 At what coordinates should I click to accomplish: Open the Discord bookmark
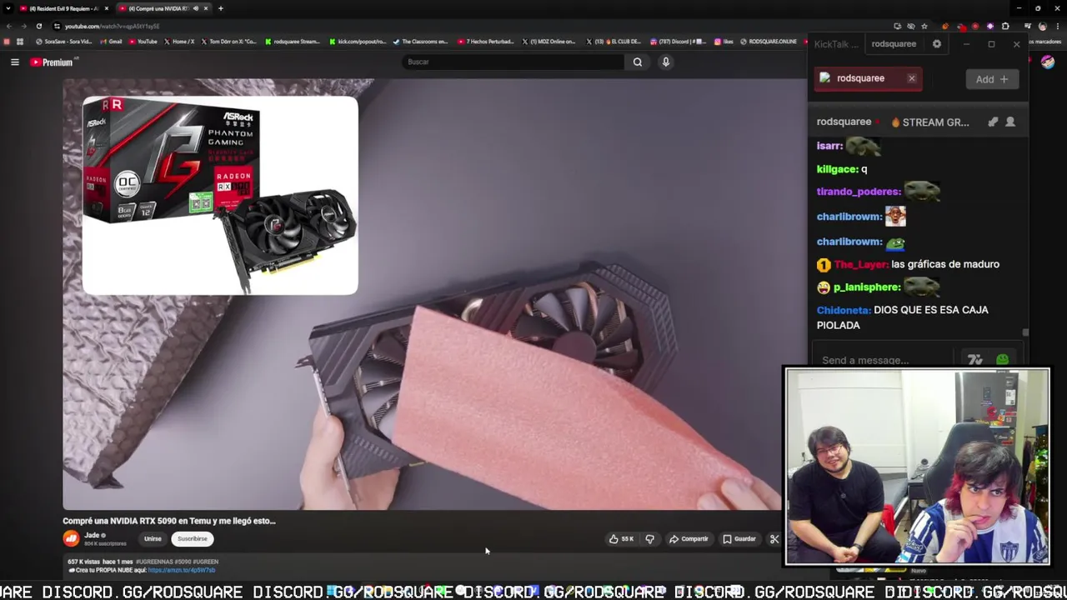[x=678, y=42]
